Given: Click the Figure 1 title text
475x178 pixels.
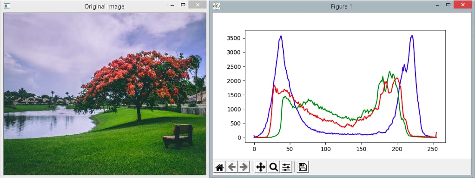Looking at the screenshot, I should [342, 7].
